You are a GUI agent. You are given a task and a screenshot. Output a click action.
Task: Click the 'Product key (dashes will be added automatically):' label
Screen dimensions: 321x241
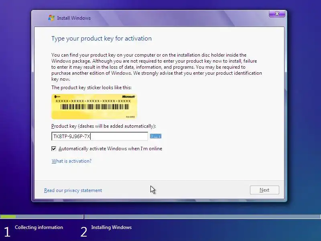click(104, 126)
